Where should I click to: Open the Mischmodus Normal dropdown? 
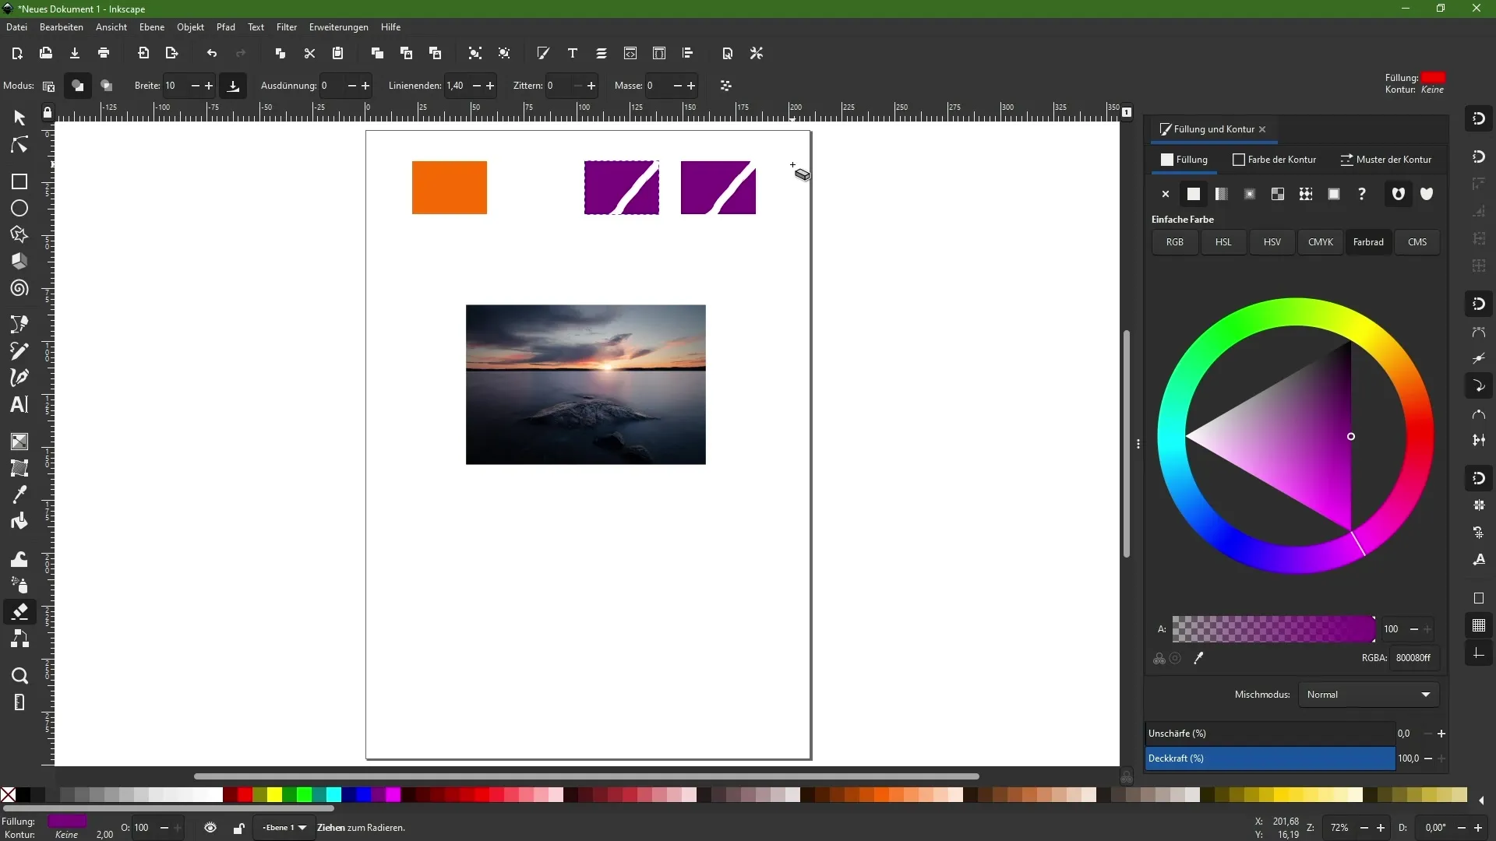click(1368, 695)
